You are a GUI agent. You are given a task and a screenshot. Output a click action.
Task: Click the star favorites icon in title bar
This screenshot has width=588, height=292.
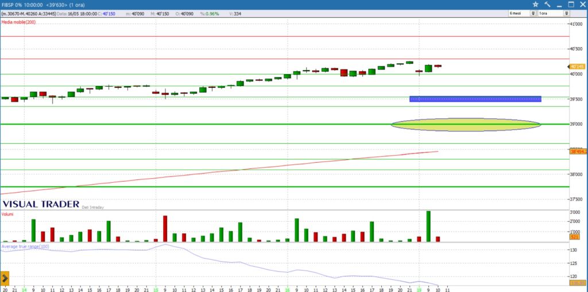coord(536,5)
